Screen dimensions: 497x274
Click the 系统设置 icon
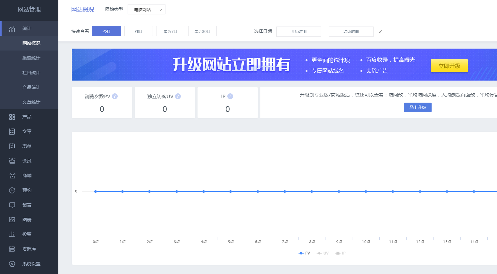[x=12, y=264]
